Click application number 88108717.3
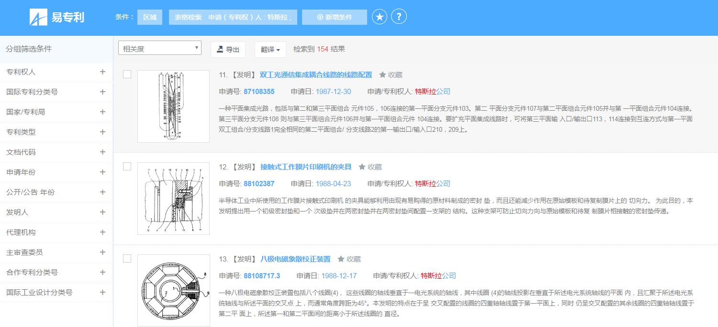This screenshot has width=718, height=327. pyautogui.click(x=262, y=276)
